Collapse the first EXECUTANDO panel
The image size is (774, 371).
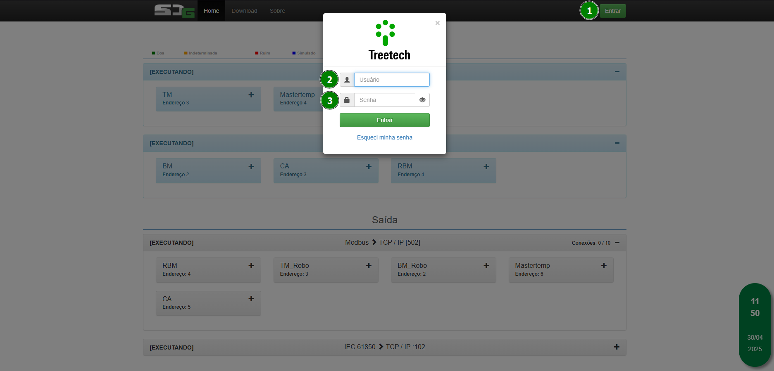coord(617,72)
